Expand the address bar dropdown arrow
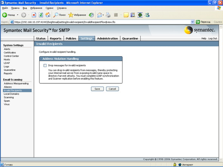The width and height of the screenshot is (223, 167). pos(192,22)
